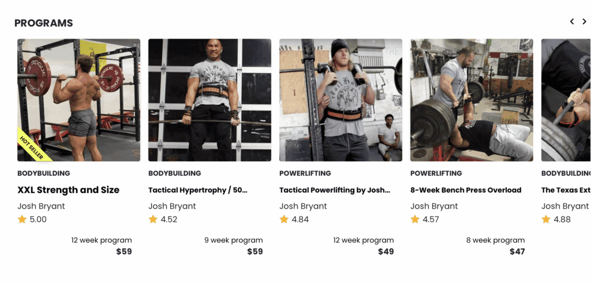Click the Powerlifting category above 8-Week Bench Press
The height and width of the screenshot is (284, 591).
(x=436, y=173)
